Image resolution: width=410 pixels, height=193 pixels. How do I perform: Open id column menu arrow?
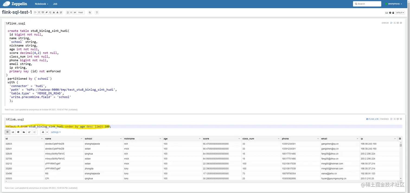42,139
